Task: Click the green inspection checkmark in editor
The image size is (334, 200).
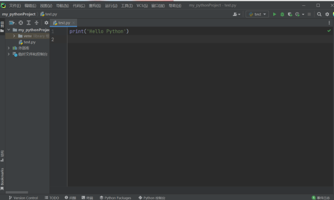Action: tap(329, 31)
